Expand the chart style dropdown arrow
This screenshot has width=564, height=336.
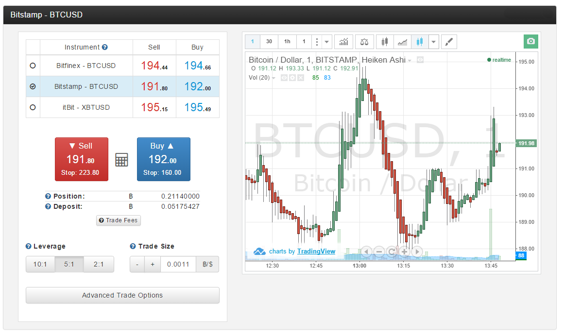coord(433,42)
